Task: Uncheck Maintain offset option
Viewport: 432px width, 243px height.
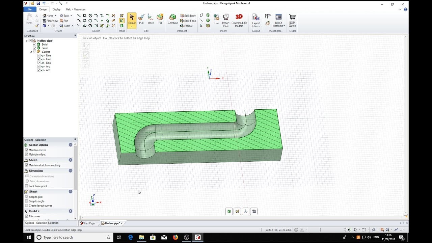Action: pyautogui.click(x=27, y=155)
